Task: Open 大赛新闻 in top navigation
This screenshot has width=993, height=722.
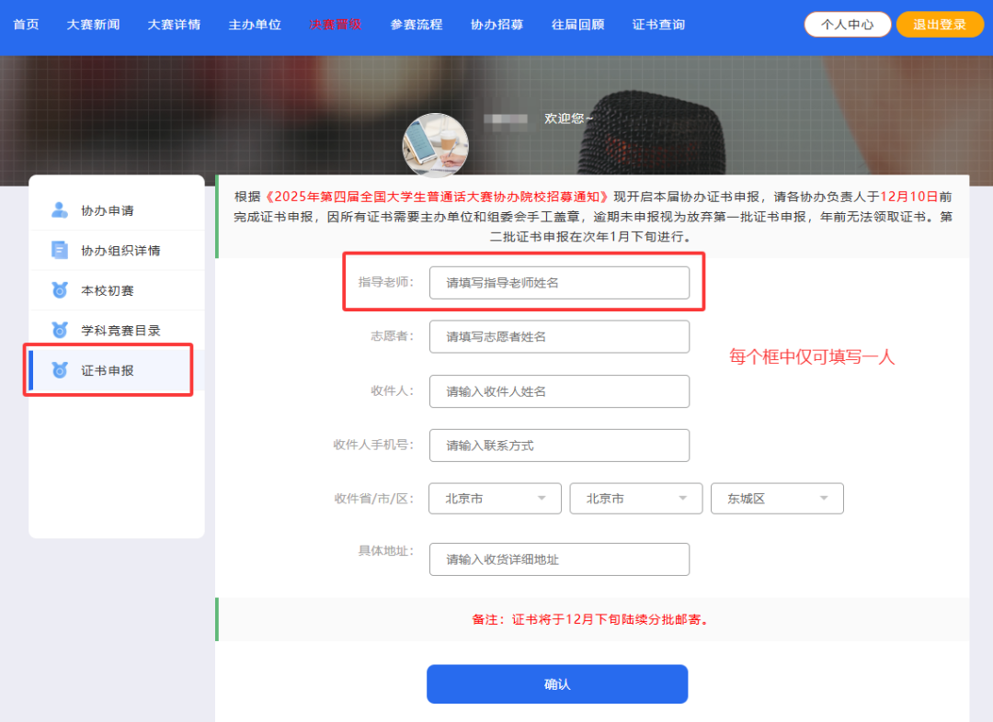Action: pyautogui.click(x=93, y=25)
